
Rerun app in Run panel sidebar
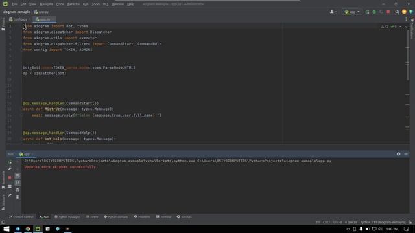point(10,162)
